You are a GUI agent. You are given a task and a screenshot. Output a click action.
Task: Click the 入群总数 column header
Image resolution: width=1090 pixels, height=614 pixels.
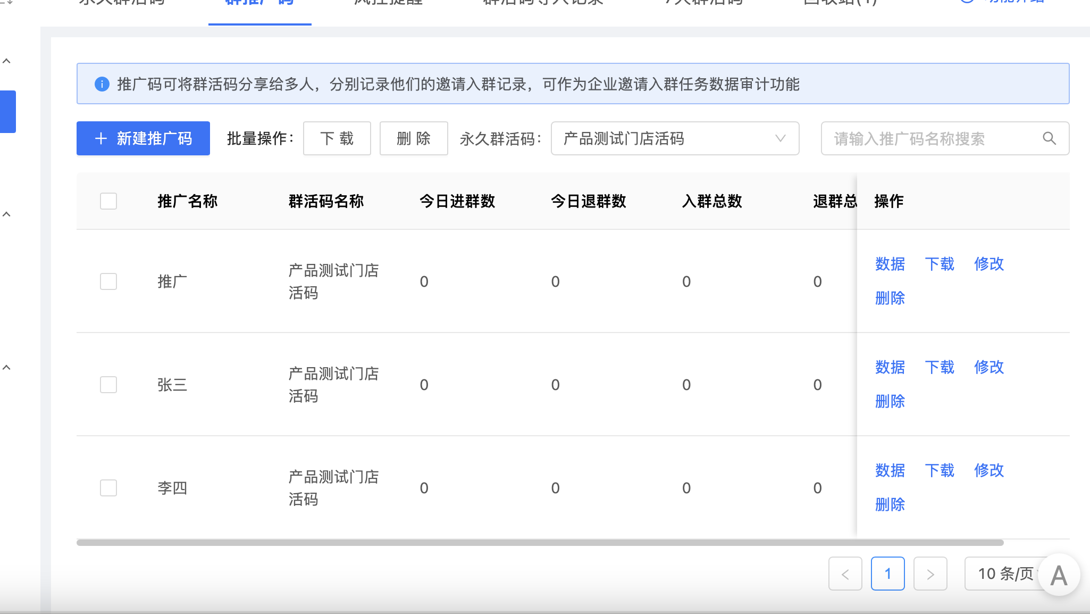[x=712, y=201]
